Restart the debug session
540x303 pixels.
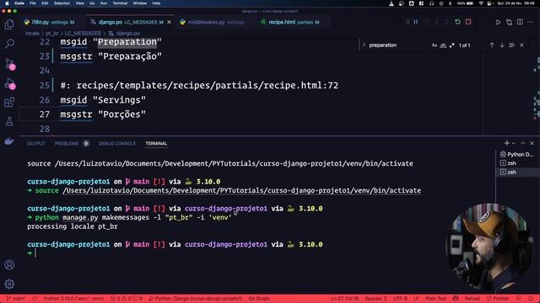point(457,22)
